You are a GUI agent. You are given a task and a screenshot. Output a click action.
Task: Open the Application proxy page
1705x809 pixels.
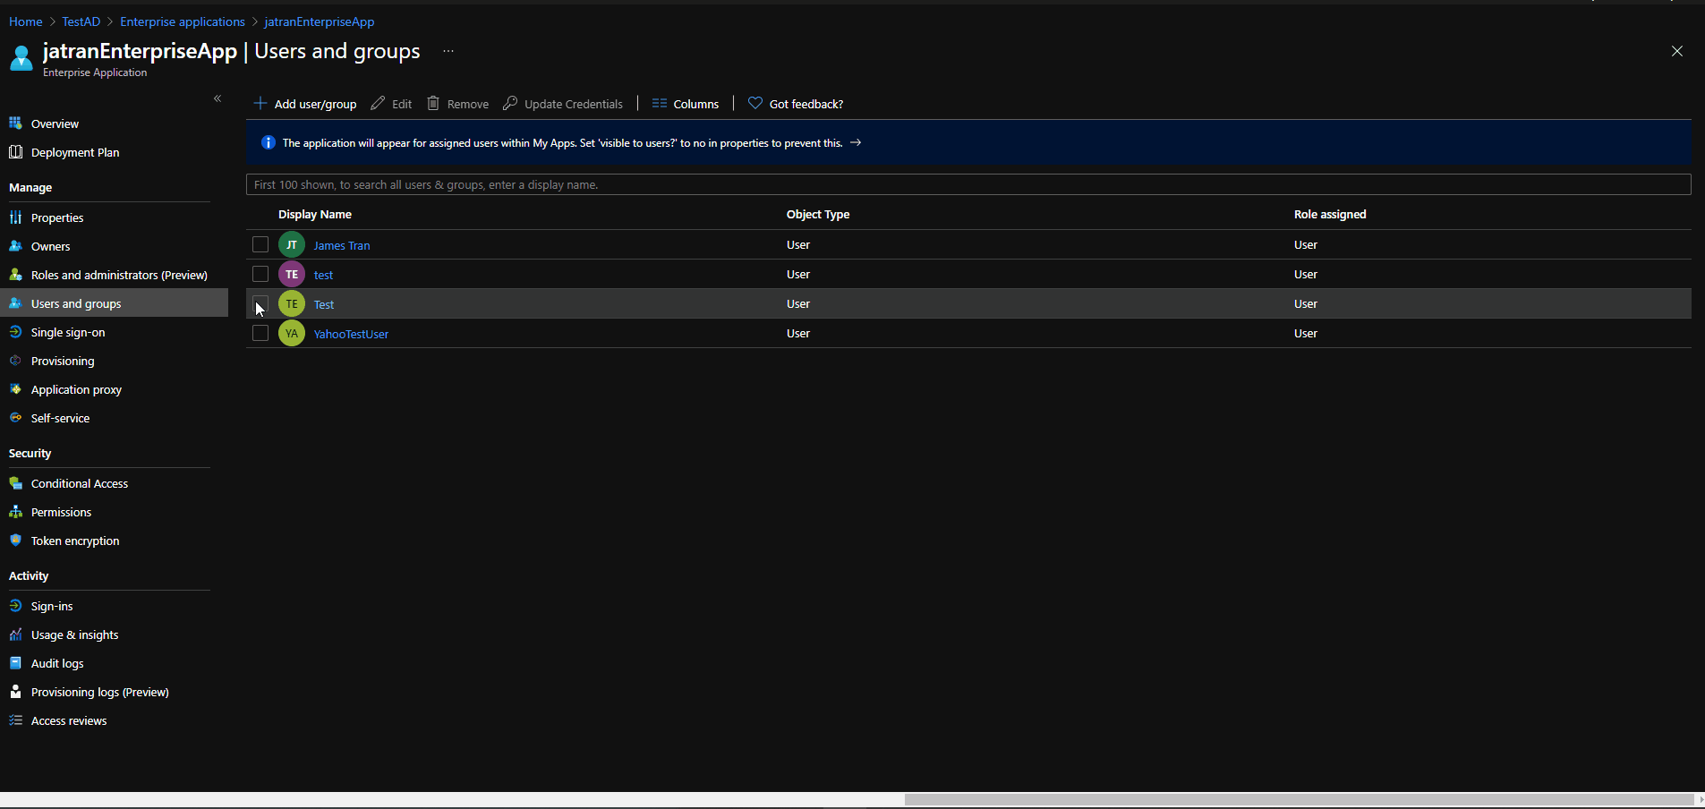(76, 388)
